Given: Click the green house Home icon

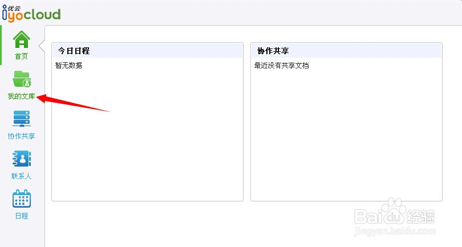Looking at the screenshot, I should click(x=22, y=39).
